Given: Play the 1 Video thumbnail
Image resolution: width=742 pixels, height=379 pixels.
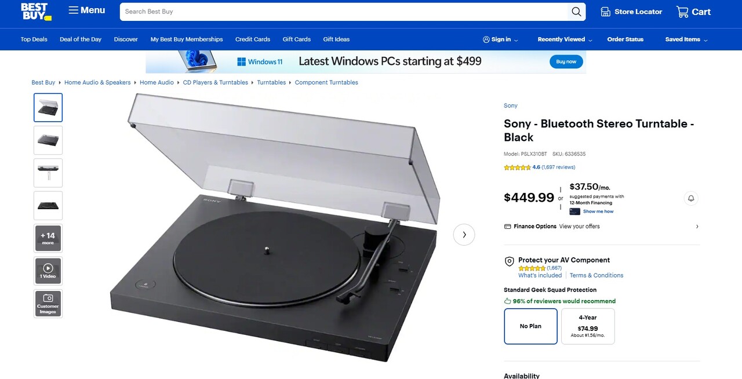Looking at the screenshot, I should pyautogui.click(x=48, y=271).
